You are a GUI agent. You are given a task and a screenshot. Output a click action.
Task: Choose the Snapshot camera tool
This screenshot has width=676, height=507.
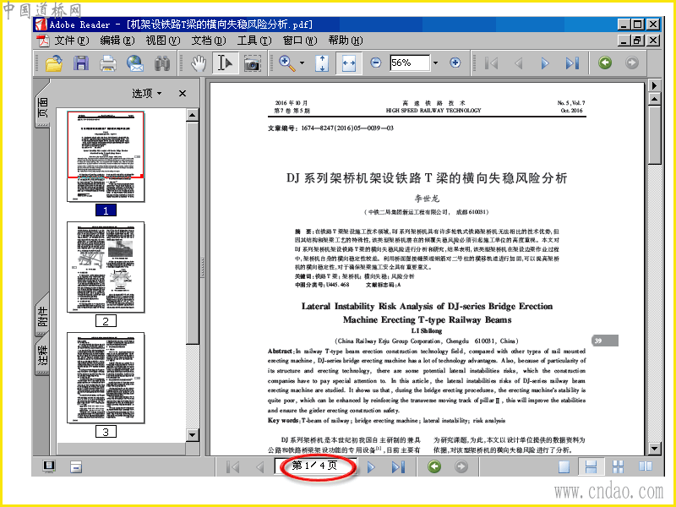(x=252, y=63)
